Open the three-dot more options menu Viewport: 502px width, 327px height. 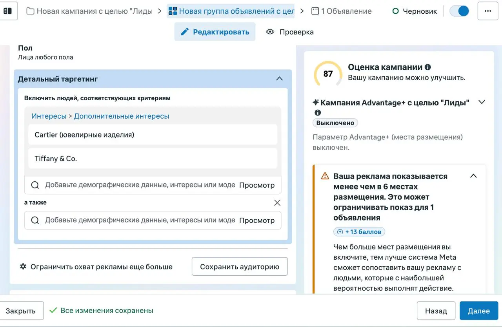[488, 11]
